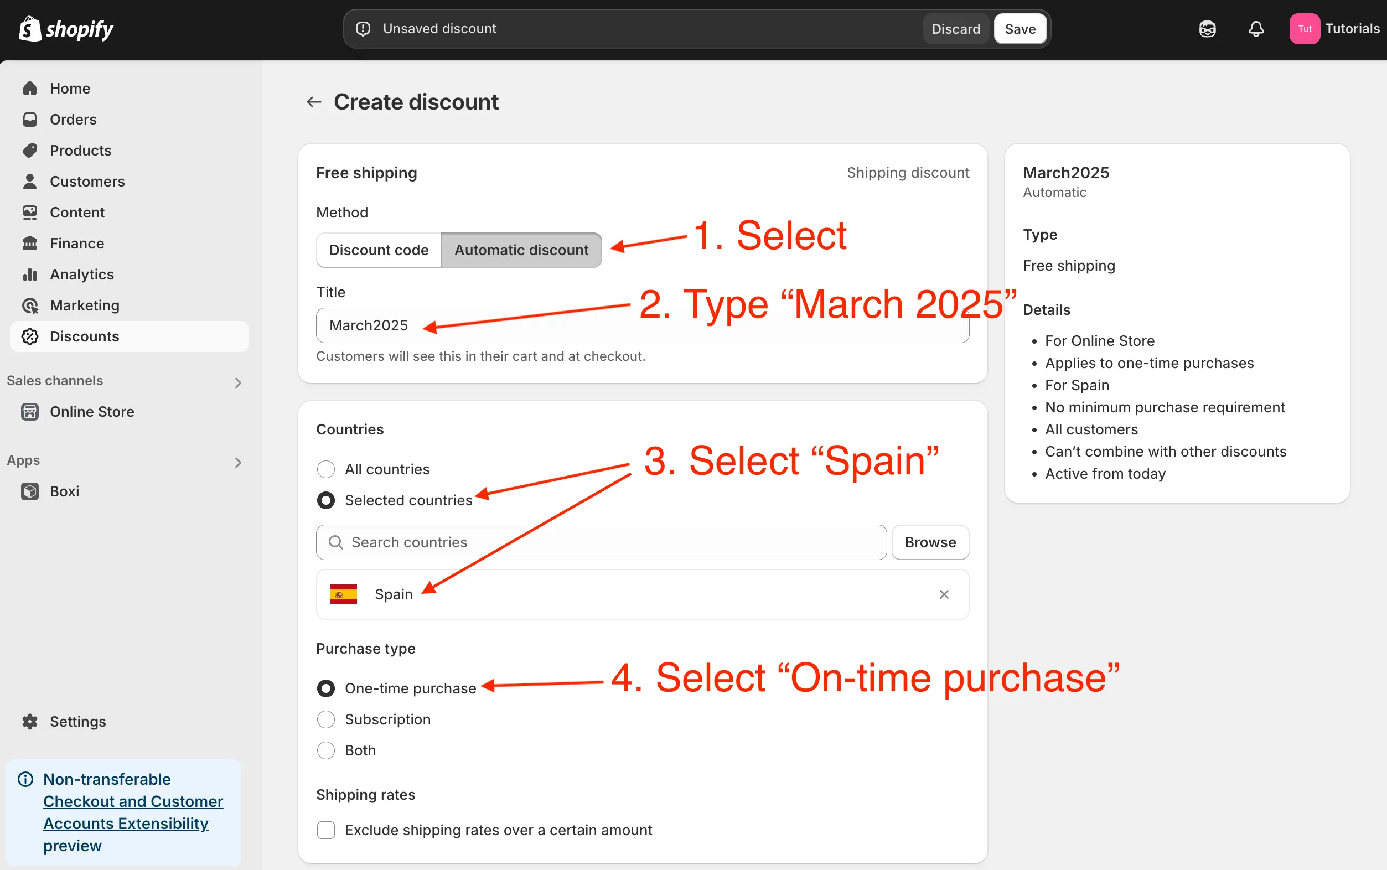The width and height of the screenshot is (1387, 870).
Task: Open Settings from the sidebar gear
Action: coord(77,721)
